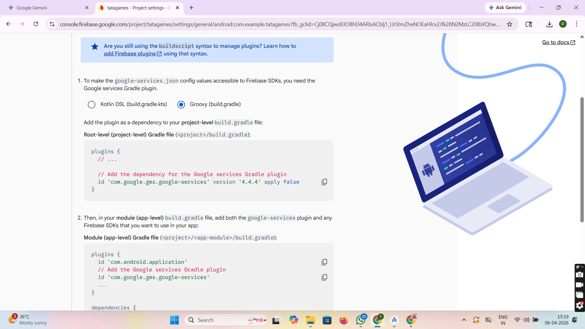585x329 pixels.
Task: Click the 'google-services.json' code text
Action: [x=147, y=81]
